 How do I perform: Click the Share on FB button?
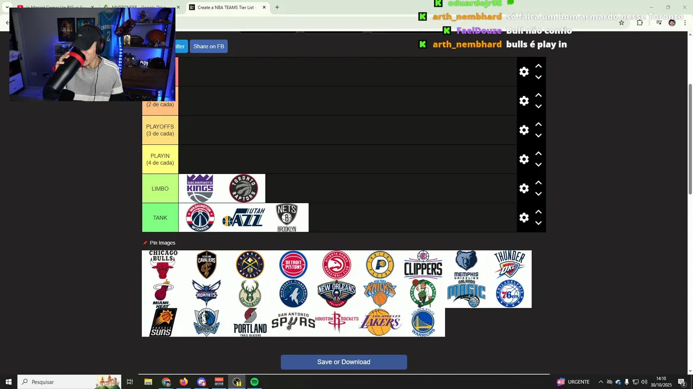208,46
